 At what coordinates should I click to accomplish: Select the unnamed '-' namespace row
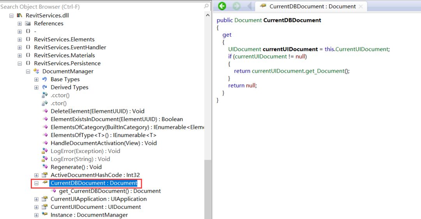[35, 32]
